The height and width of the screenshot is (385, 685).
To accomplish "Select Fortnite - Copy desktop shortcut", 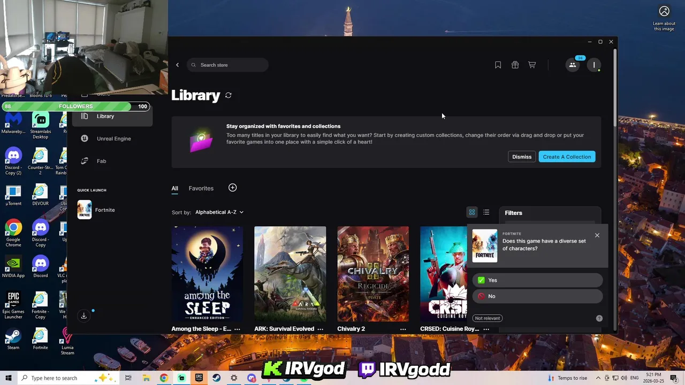I will [40, 306].
